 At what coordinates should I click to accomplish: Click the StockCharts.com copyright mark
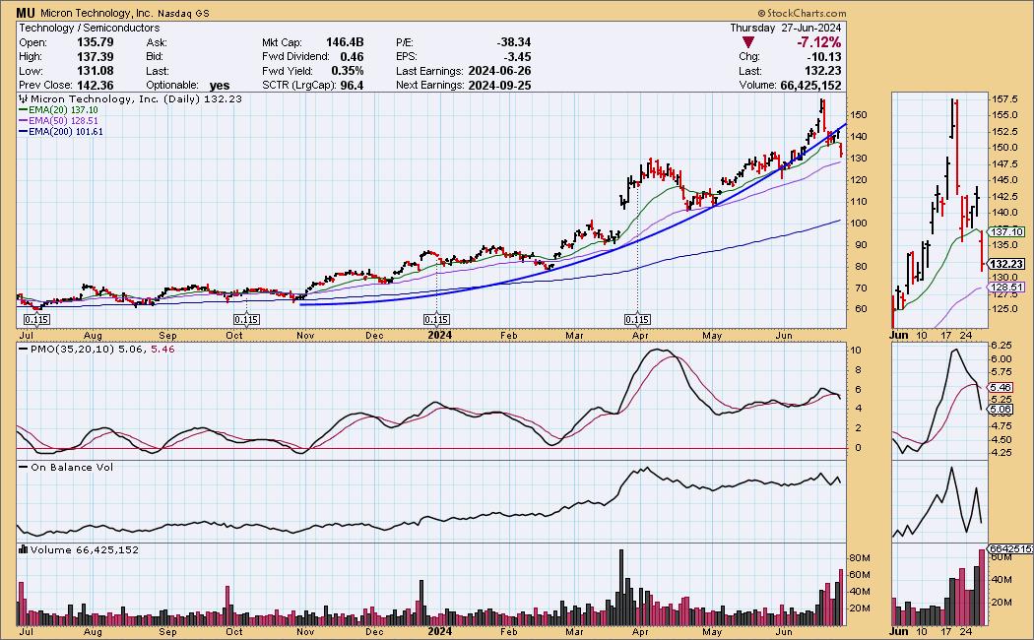point(802,13)
